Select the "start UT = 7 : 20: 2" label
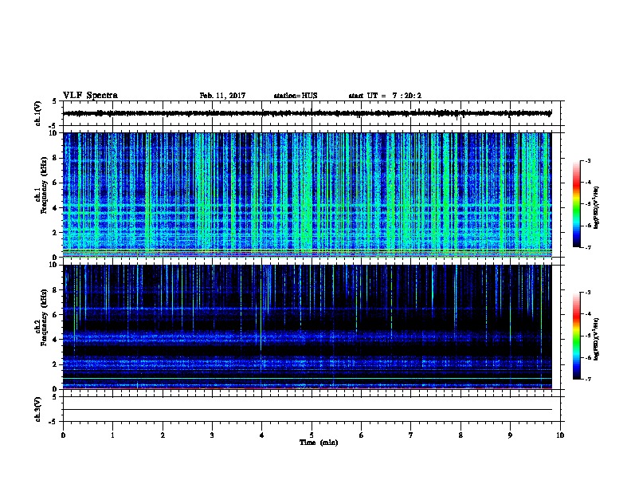631x488 pixels. point(385,96)
